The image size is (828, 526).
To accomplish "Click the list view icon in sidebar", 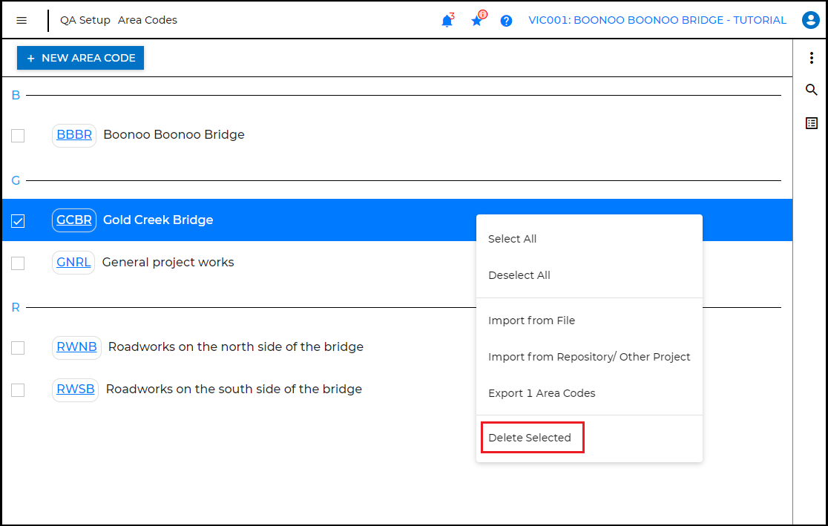I will [811, 123].
